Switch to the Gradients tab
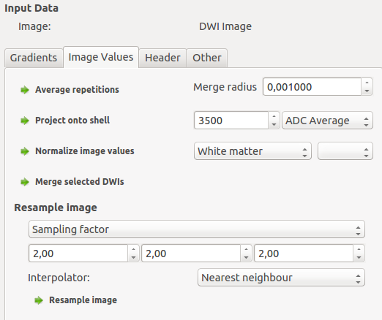 pos(34,58)
